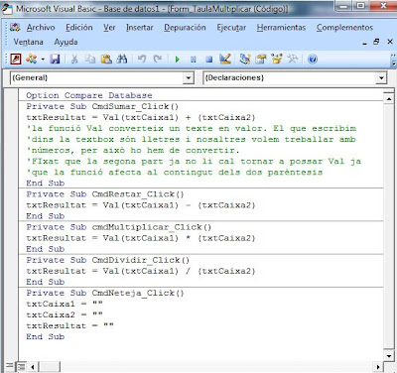The height and width of the screenshot is (373, 397).
Task: Click the line with 'Val(txtCaixa1) - (txtCaixa2)'
Action: pos(141,205)
